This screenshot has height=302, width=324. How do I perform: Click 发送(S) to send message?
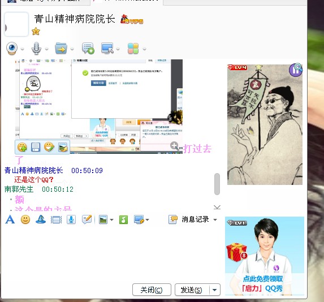tap(192, 290)
